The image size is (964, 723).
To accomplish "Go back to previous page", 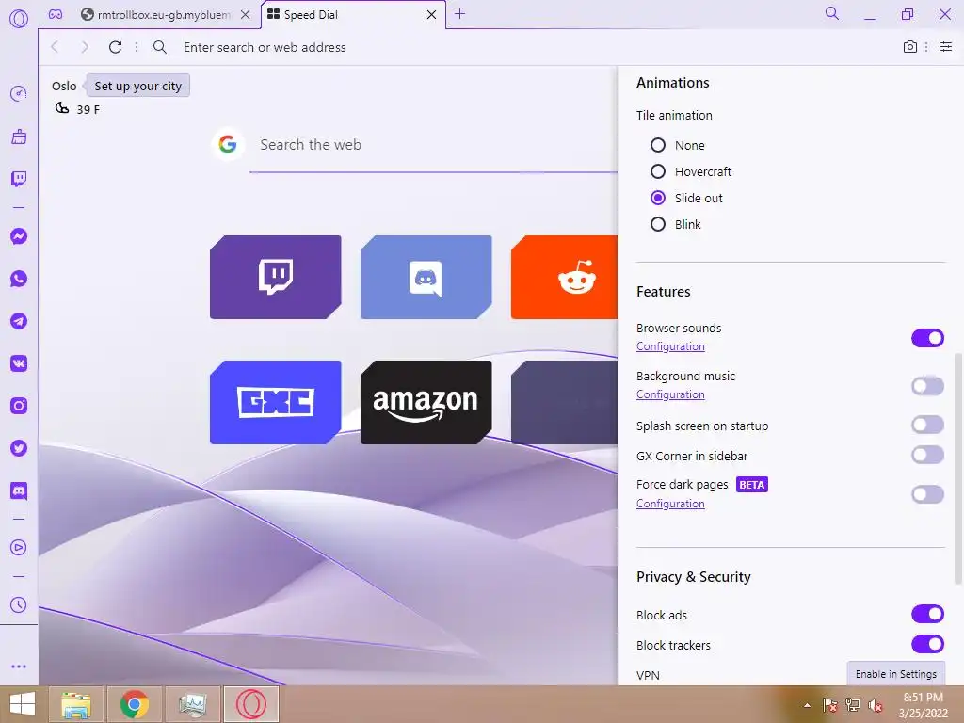I will pyautogui.click(x=55, y=47).
